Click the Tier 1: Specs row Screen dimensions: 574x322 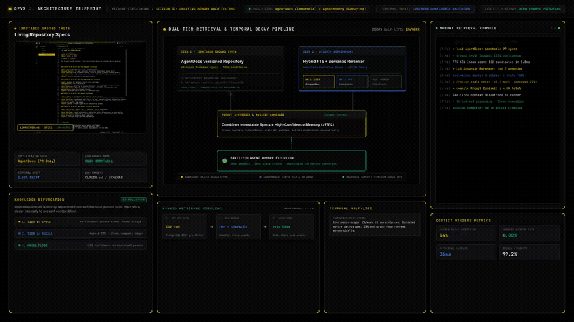click(x=80, y=222)
